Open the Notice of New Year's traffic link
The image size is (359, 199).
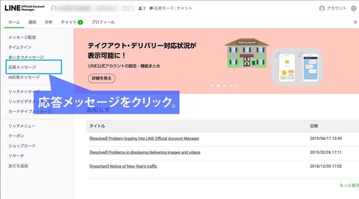tap(123, 166)
